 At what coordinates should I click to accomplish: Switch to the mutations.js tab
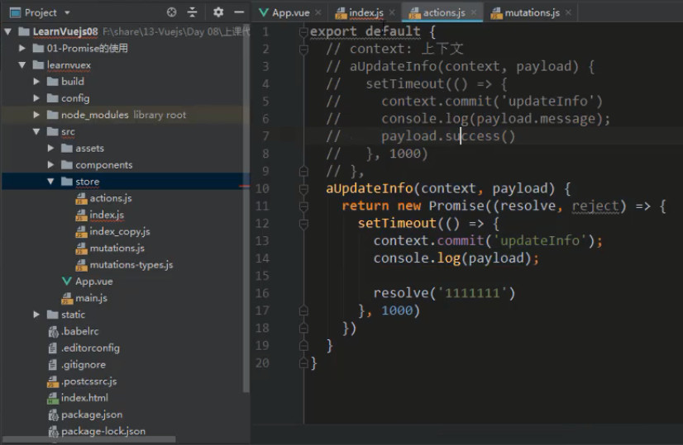(x=525, y=12)
